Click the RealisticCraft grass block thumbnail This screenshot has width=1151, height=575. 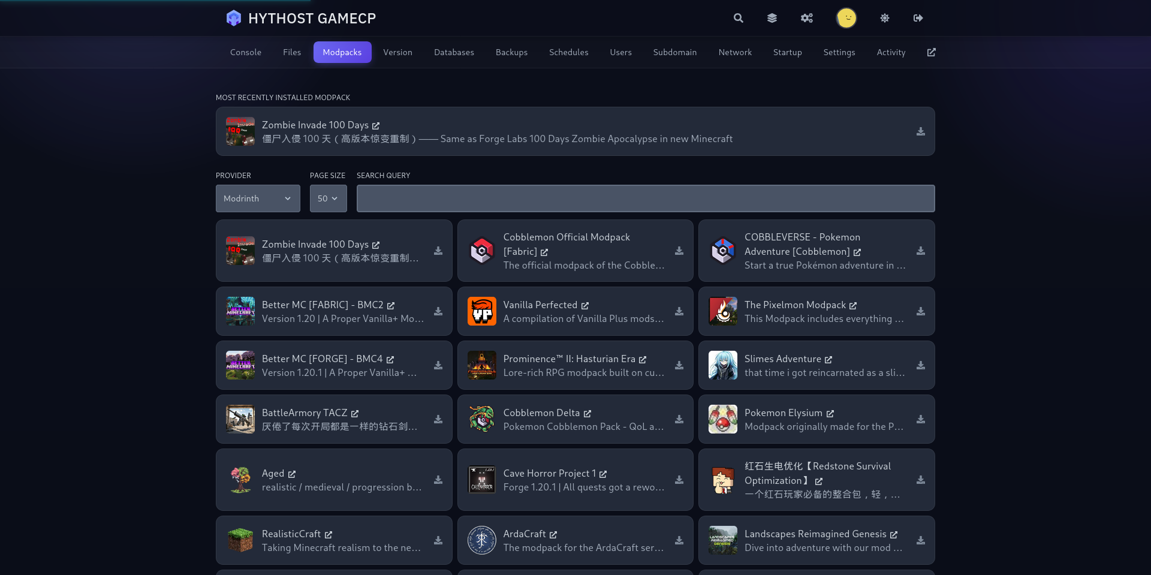point(240,540)
